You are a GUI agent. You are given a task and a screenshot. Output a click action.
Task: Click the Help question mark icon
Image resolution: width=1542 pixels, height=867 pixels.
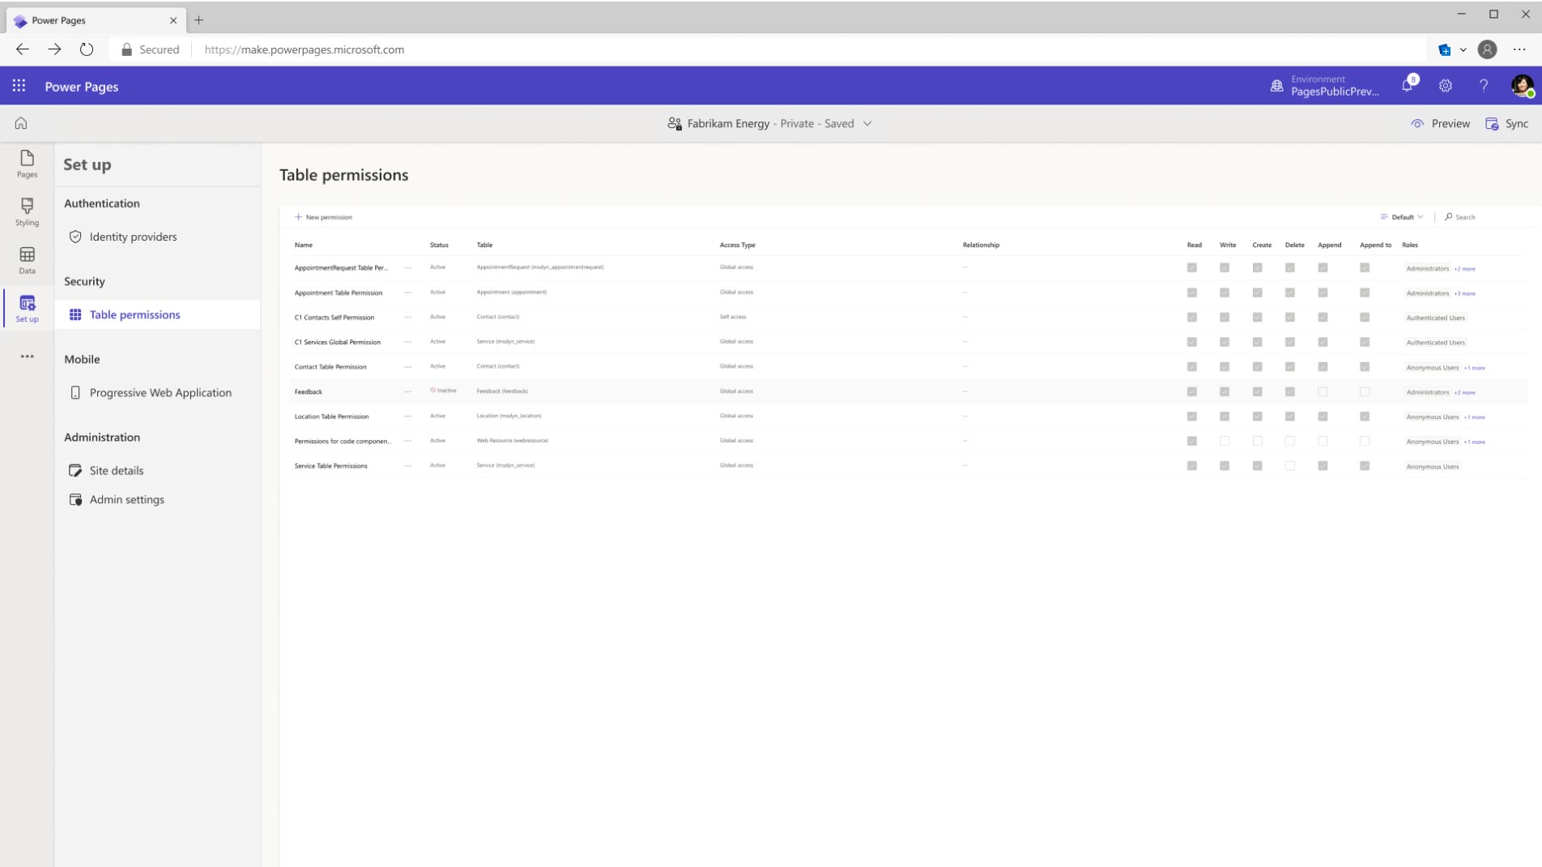coord(1484,86)
